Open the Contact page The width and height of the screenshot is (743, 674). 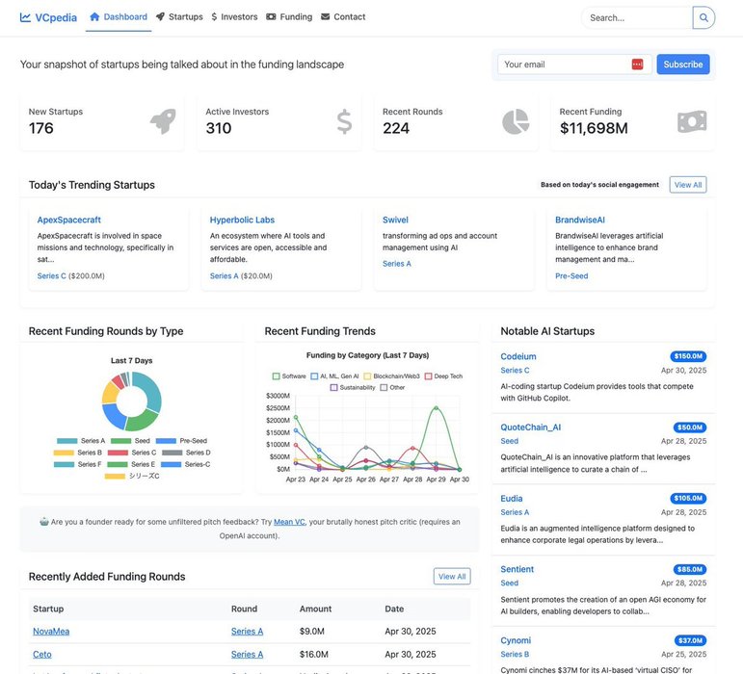tap(343, 17)
